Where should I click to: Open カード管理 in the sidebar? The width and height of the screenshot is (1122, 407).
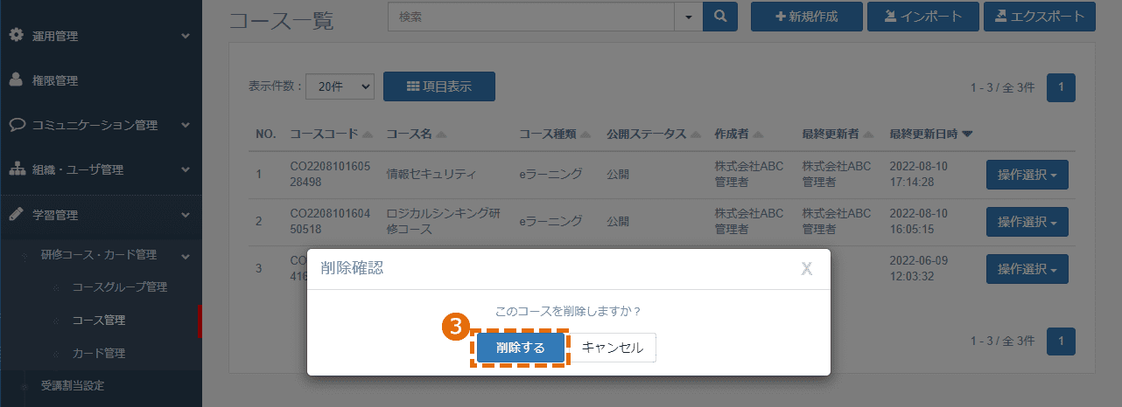click(101, 353)
